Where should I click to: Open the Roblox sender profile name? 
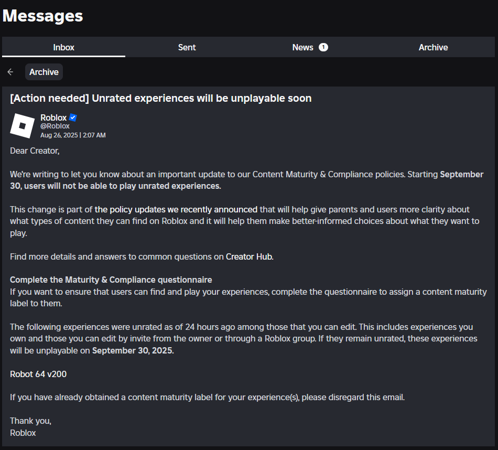pos(53,117)
